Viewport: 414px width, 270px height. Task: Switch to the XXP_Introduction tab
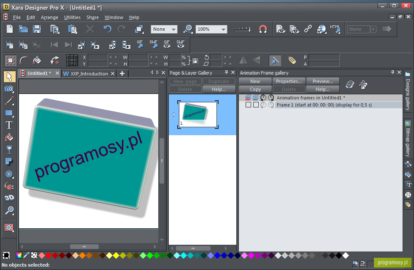point(89,73)
